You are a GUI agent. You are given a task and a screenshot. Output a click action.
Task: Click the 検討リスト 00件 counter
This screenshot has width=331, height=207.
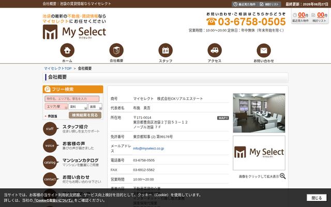point(320,17)
